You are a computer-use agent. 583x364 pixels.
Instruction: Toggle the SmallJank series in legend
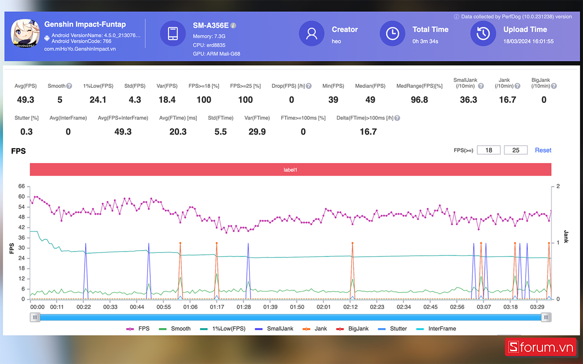pos(274,329)
